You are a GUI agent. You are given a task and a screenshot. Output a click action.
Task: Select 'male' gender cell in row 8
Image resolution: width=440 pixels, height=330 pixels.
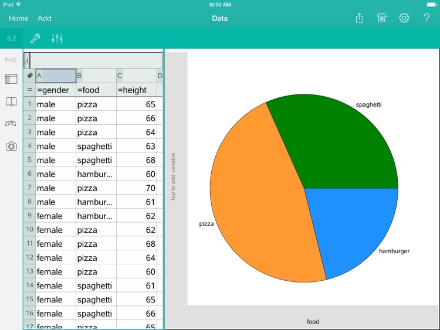[x=56, y=202]
